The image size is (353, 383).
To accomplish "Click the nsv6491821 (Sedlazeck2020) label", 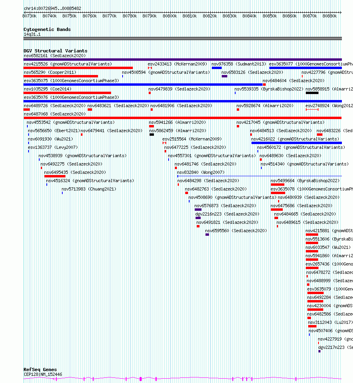I will point(228,222).
